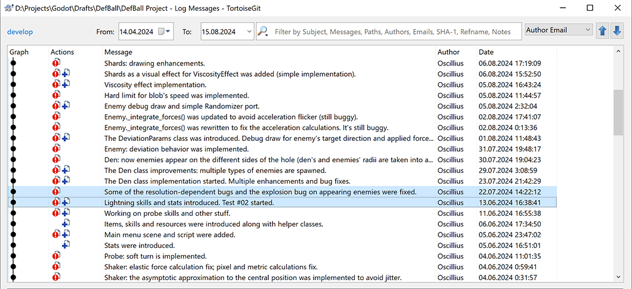Open the Author Email combo box
Viewport: 632px width, 289px height.
click(559, 30)
